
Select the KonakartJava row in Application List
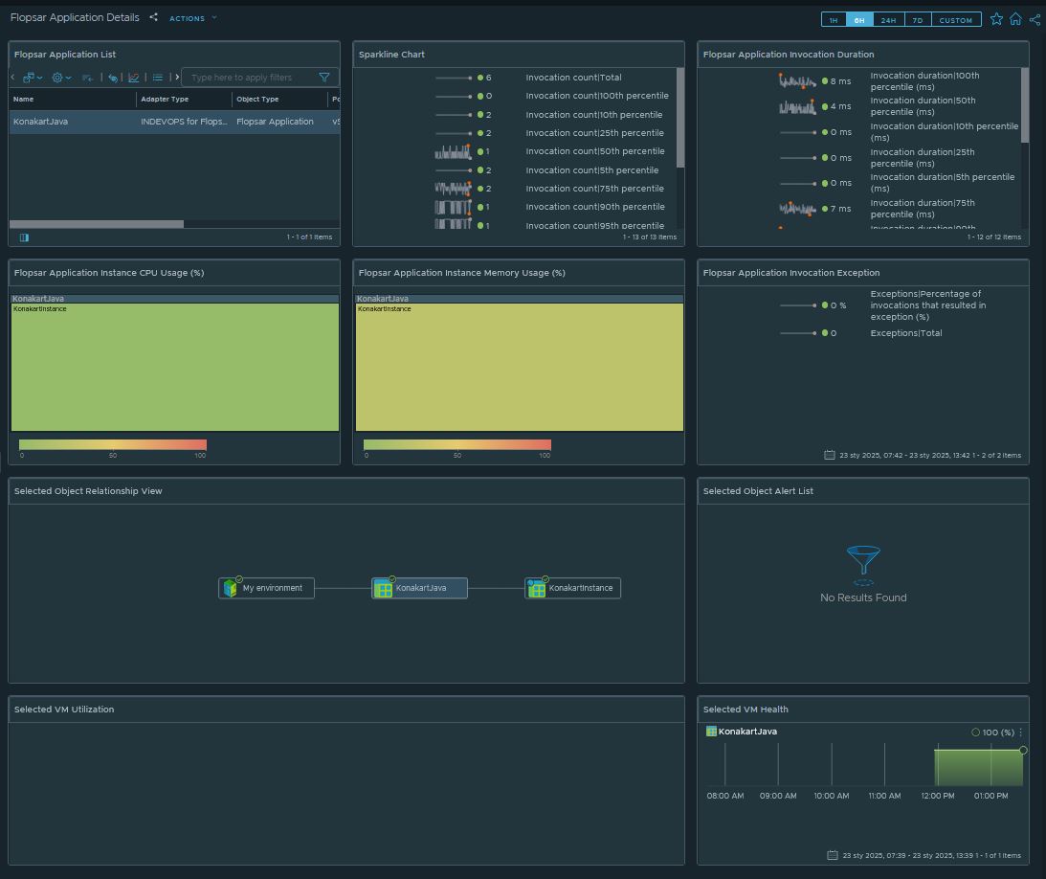pyautogui.click(x=174, y=122)
